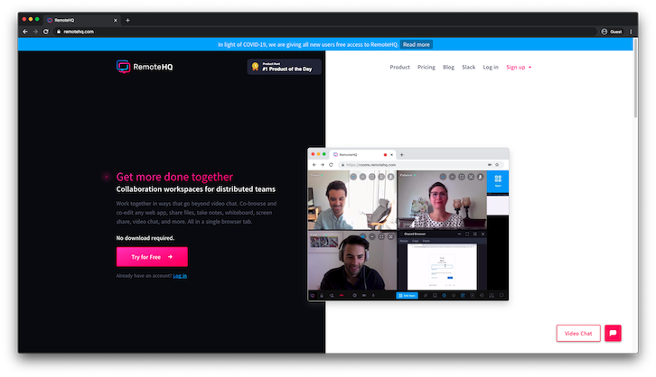Screen dimensions: 656x377
Task: Click the Video Chat button
Action: point(578,333)
